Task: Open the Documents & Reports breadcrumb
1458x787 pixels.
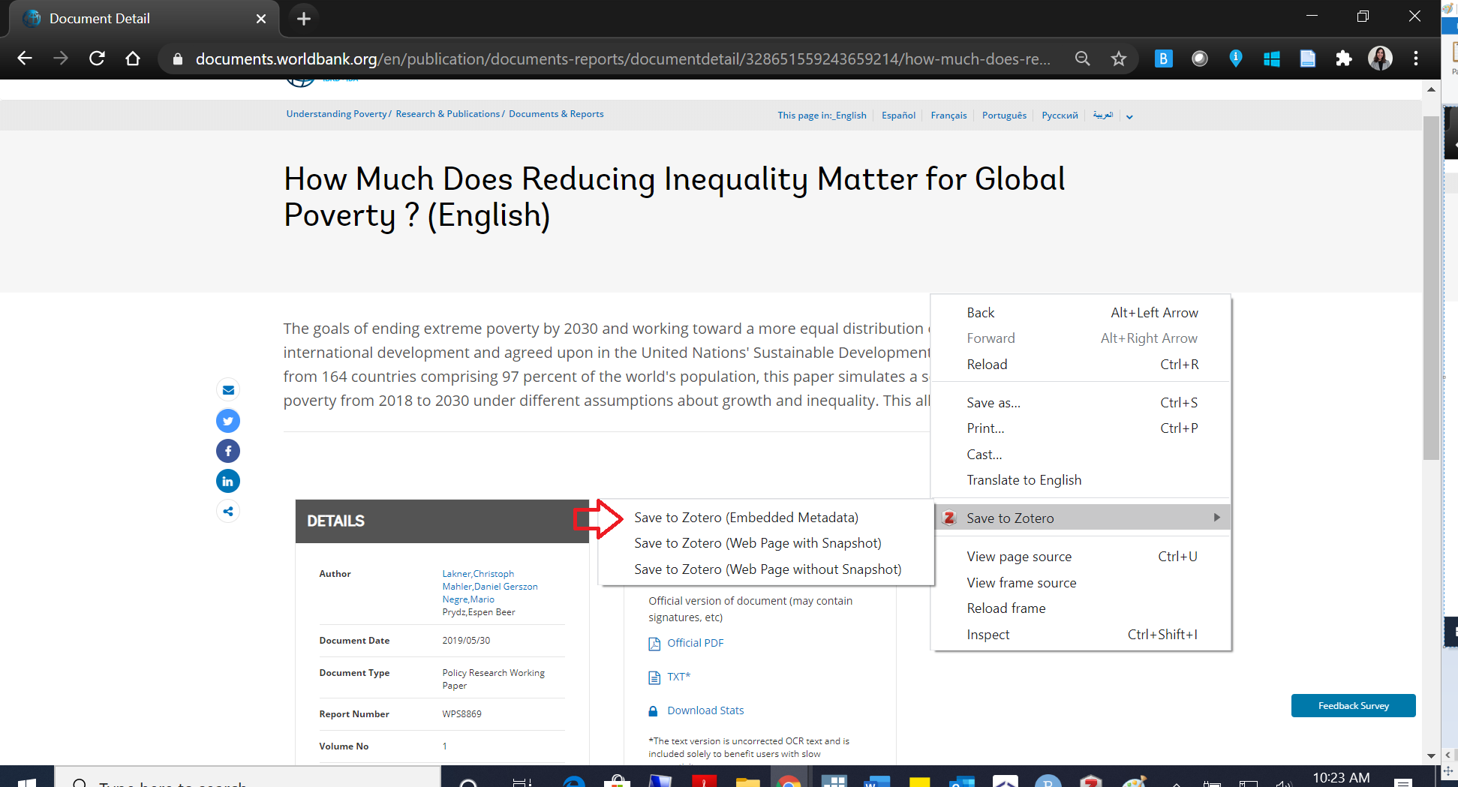Action: [556, 114]
